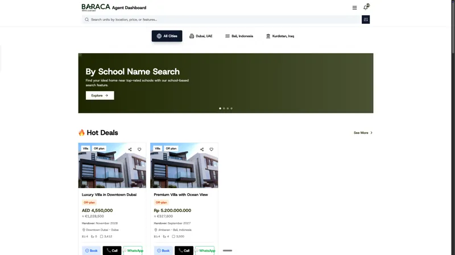Click Off plan tag on Dubai card image
The width and height of the screenshot is (455, 255).
click(x=99, y=148)
